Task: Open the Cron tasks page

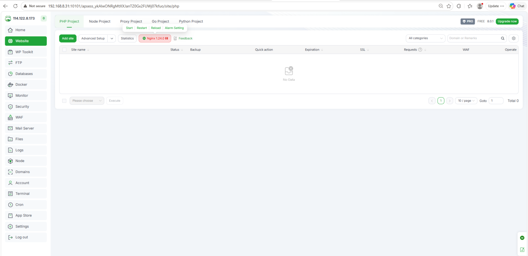Action: tap(26, 205)
